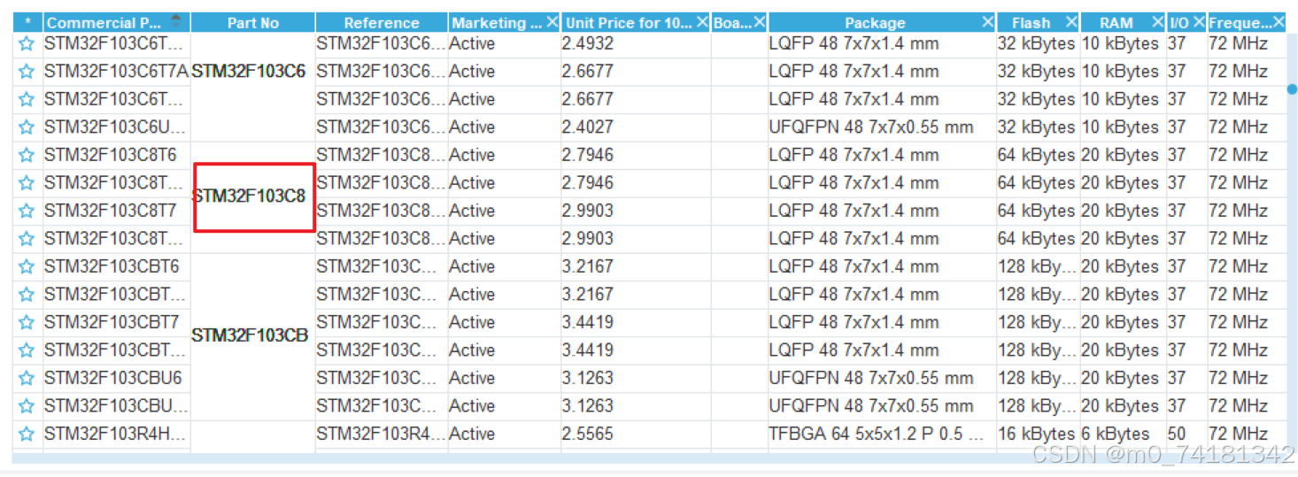The image size is (1298, 477).
Task: Select commercial part STM32F103CBT6
Action: click(x=117, y=266)
